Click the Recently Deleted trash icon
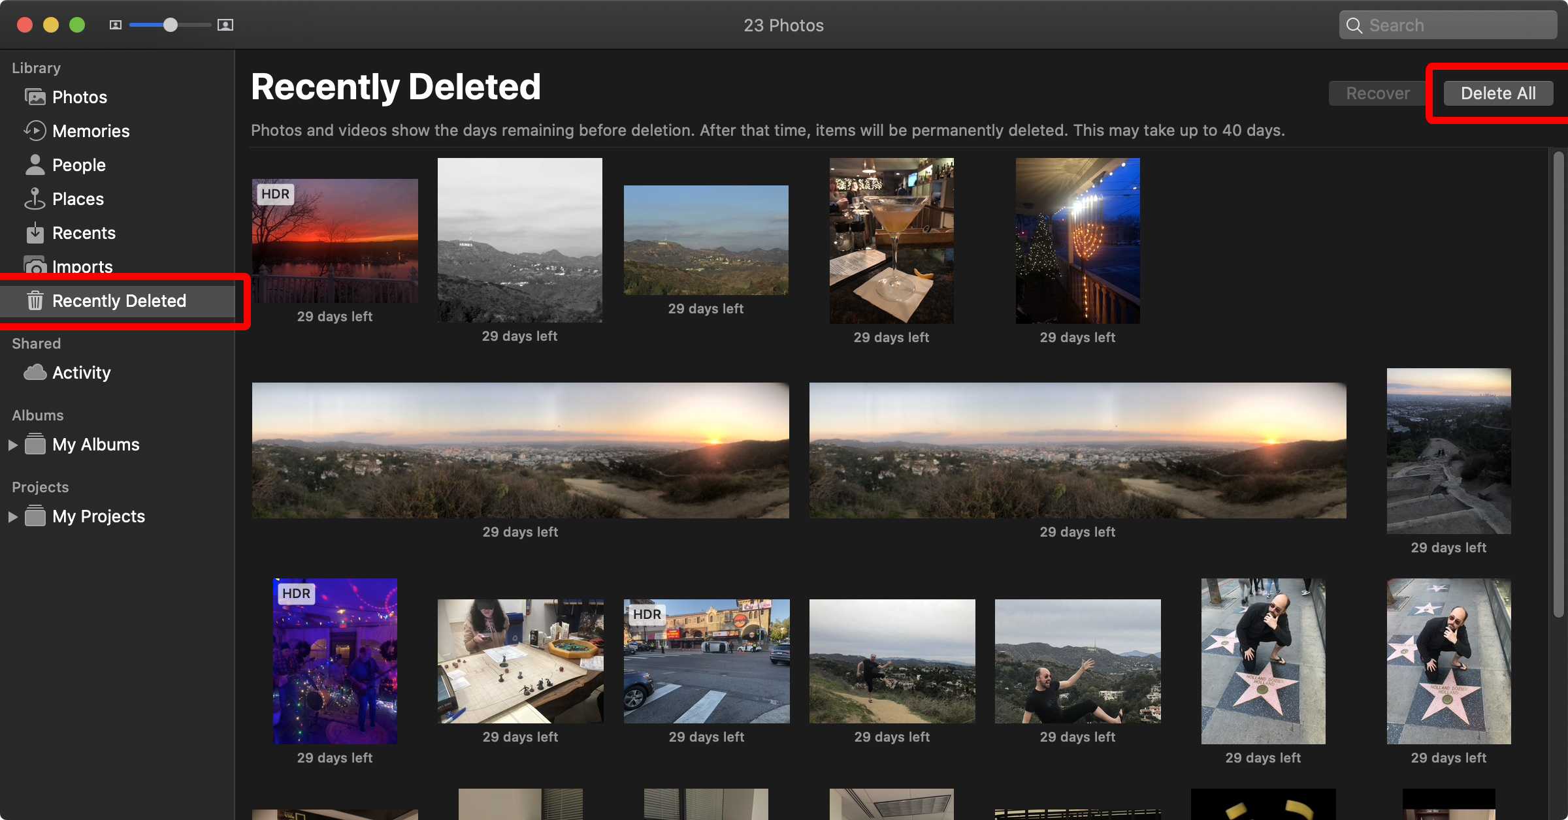The height and width of the screenshot is (820, 1568). [x=35, y=301]
